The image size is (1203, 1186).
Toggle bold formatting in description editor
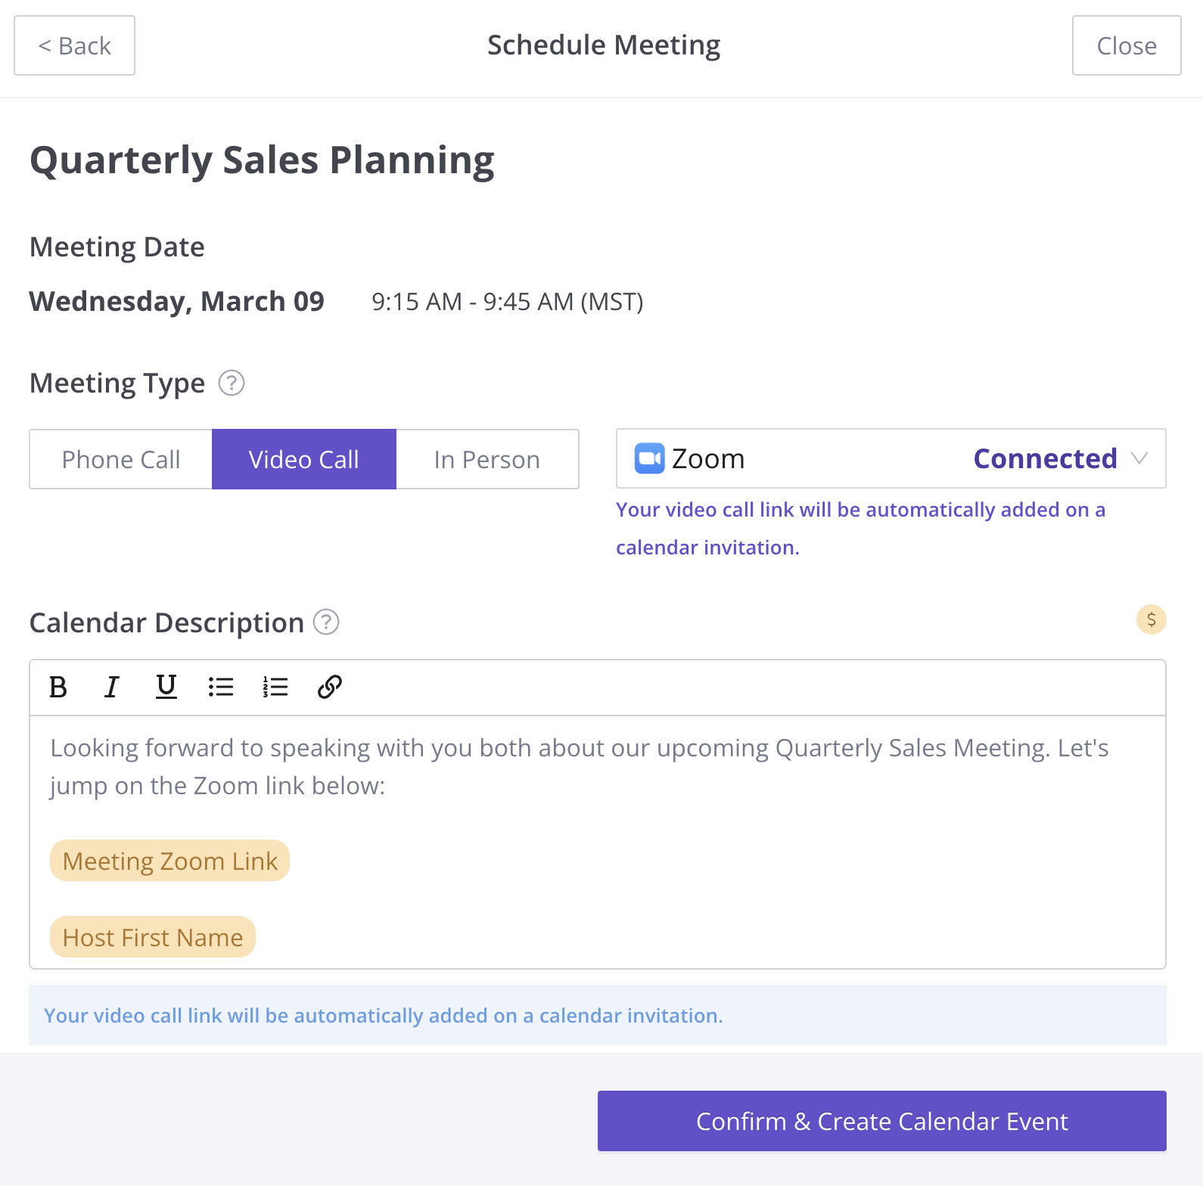58,687
